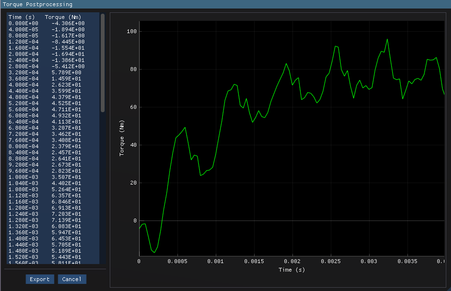The width and height of the screenshot is (451, 291).
Task: Select the row with time 4.000E-05
Action: pos(47,29)
